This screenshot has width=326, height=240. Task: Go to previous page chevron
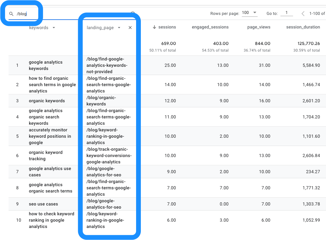coord(303,14)
